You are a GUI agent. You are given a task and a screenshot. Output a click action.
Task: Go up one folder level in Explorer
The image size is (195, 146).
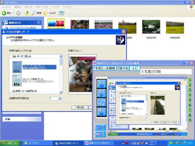click(27, 13)
